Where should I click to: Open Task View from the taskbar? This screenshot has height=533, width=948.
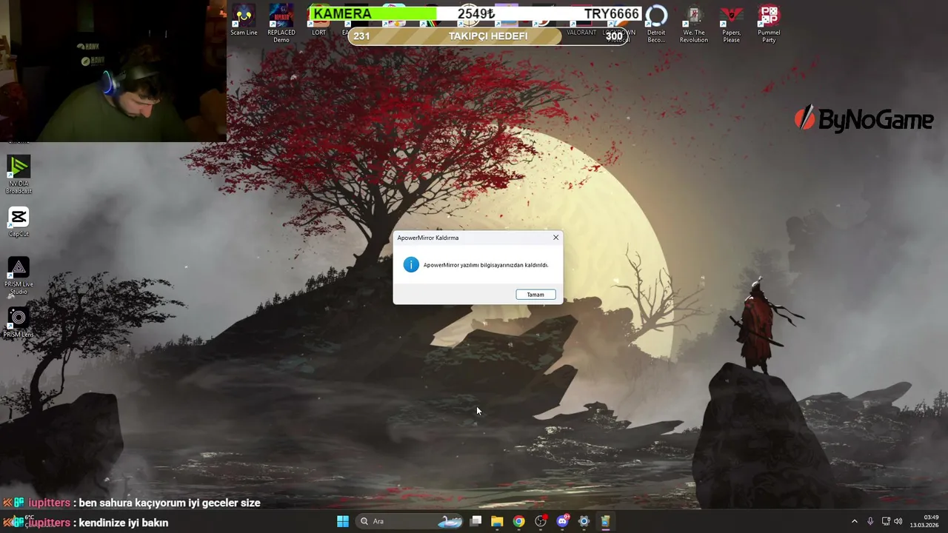click(x=476, y=521)
